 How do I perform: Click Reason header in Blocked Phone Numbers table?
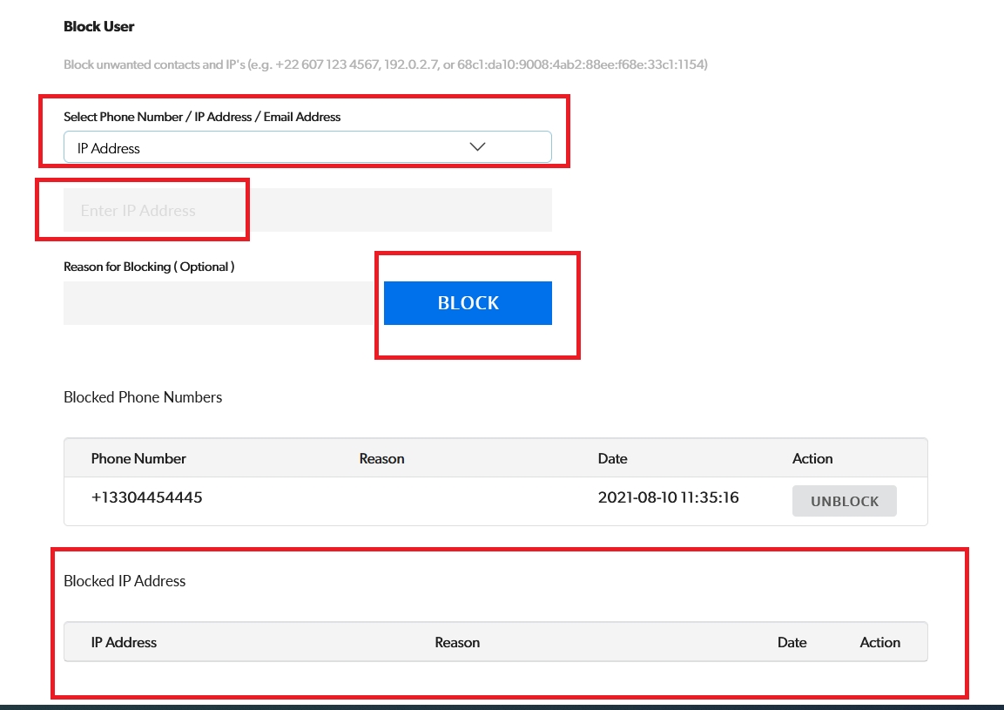381,458
